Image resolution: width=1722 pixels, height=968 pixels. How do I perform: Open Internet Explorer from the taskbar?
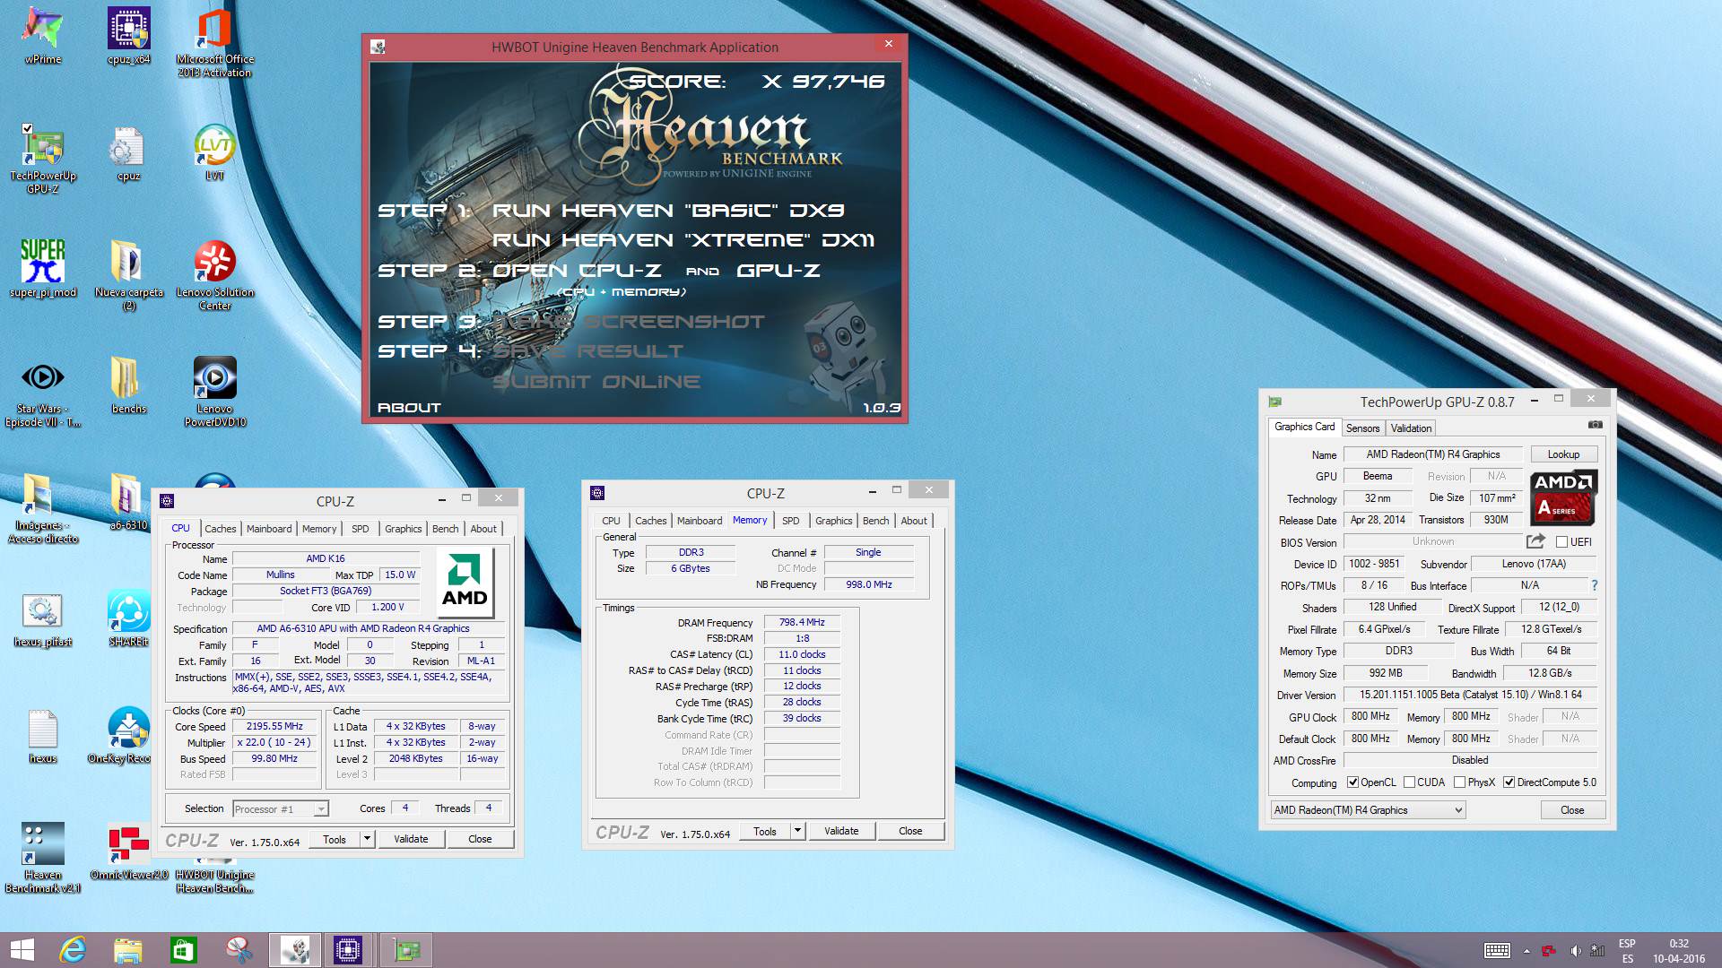(x=72, y=950)
